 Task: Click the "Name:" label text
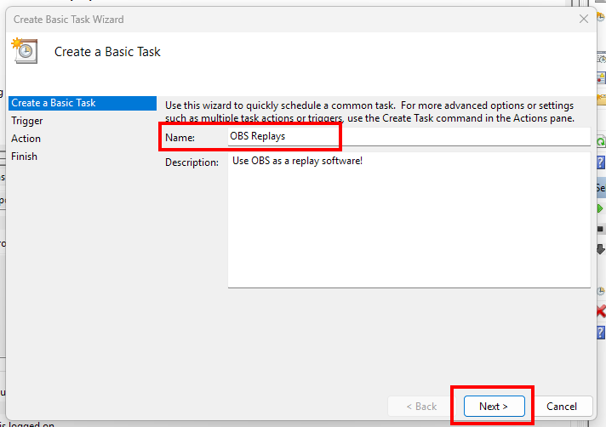[180, 138]
